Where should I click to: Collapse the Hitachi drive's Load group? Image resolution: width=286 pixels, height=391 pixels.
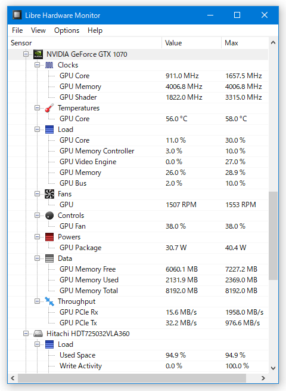[x=37, y=344]
